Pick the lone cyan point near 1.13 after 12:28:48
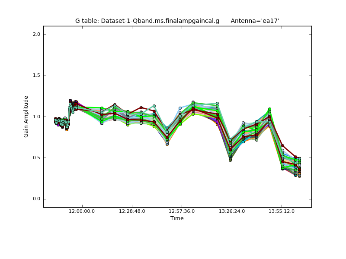Screen dimensions: 346x259 coord(154,106)
